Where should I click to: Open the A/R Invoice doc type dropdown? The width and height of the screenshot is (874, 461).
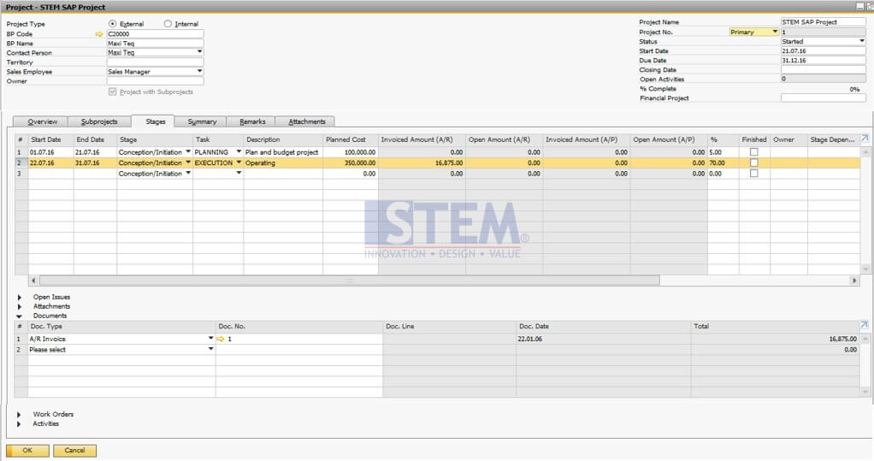(x=210, y=339)
